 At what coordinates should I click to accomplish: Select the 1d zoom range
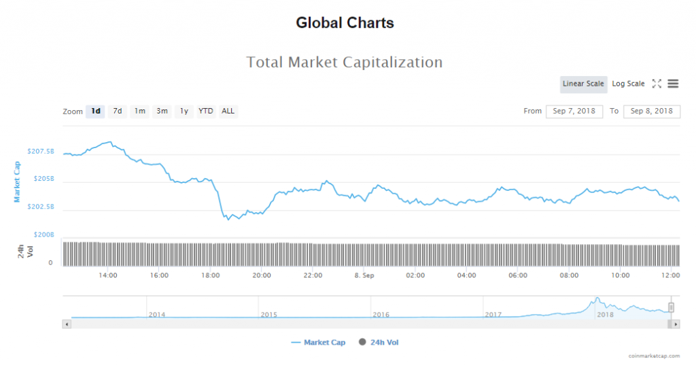[x=96, y=111]
